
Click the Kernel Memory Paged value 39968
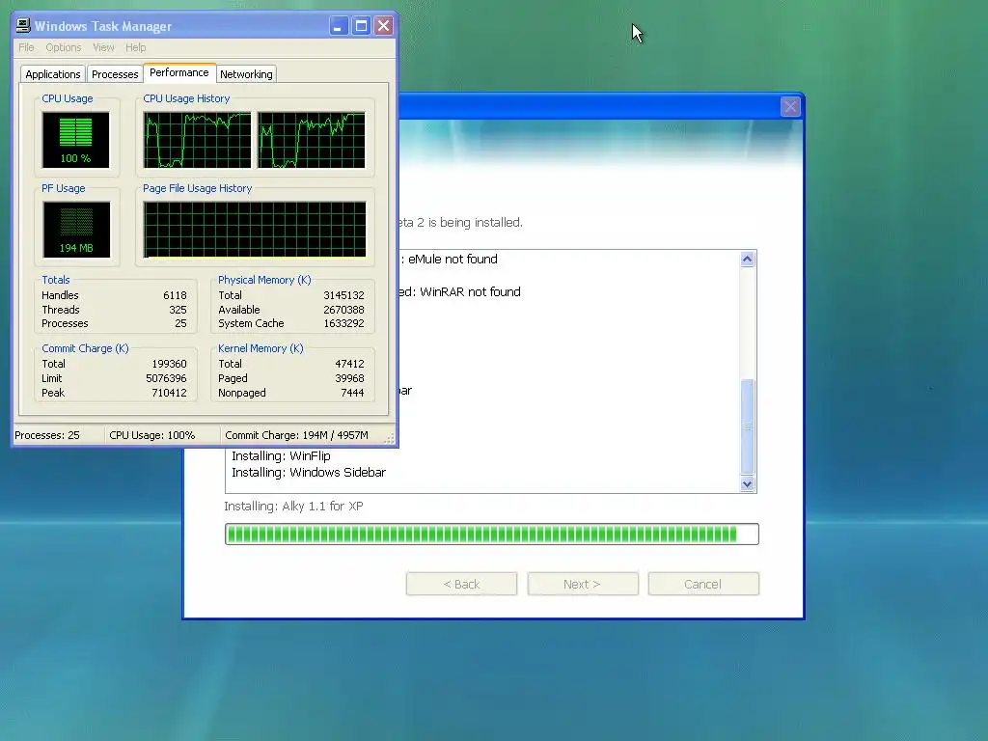[x=349, y=378]
